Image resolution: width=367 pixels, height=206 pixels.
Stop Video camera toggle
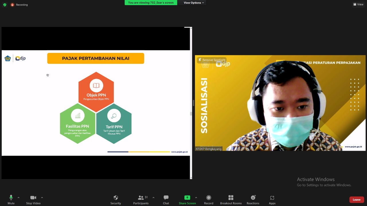point(33,198)
